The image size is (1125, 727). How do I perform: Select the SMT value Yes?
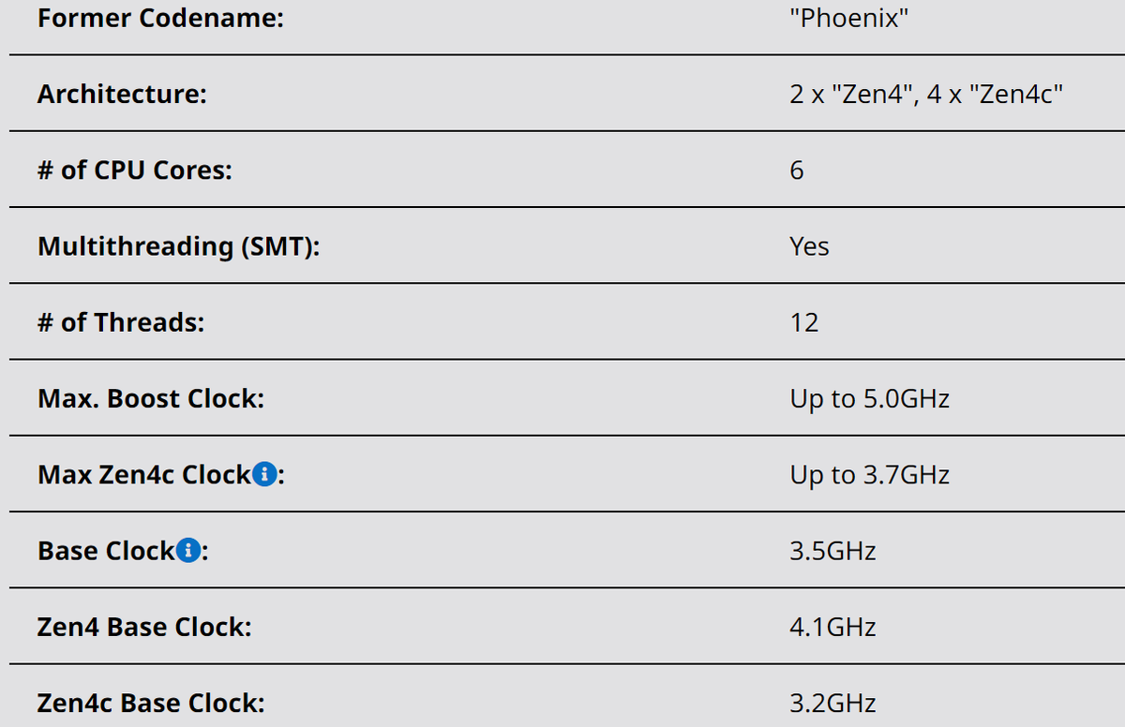(809, 246)
